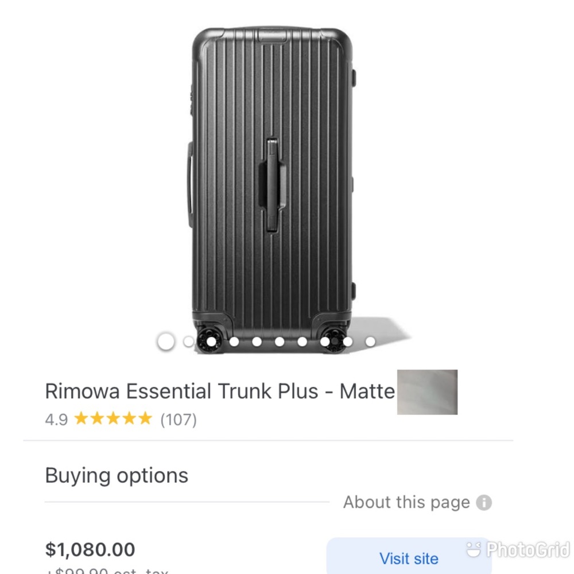574x574 pixels.
Task: Tap the third star in the rating
Action: click(114, 419)
